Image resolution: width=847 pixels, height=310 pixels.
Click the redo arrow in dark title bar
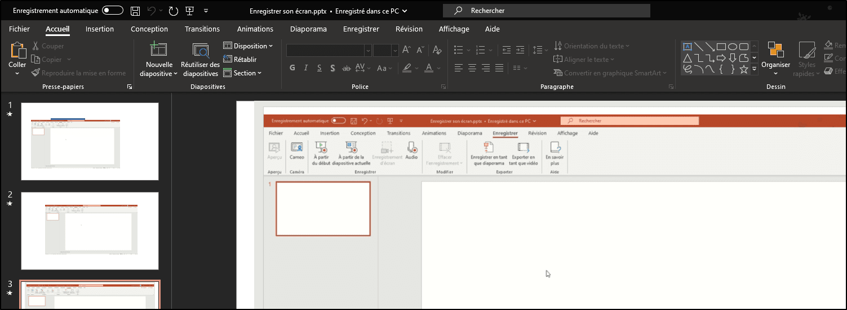click(x=174, y=11)
